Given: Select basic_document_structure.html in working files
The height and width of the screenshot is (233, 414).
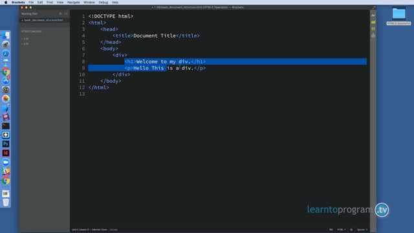Looking at the screenshot, I should (44, 20).
